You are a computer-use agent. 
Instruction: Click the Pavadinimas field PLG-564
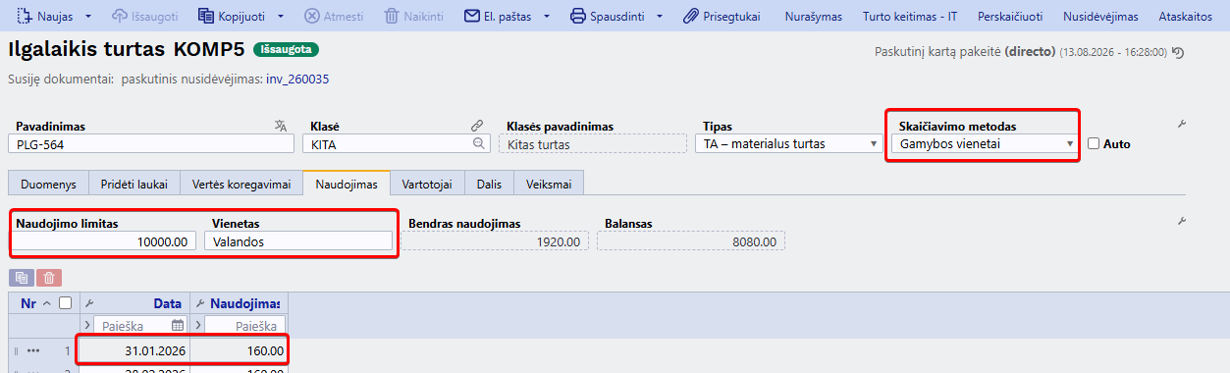pos(151,144)
